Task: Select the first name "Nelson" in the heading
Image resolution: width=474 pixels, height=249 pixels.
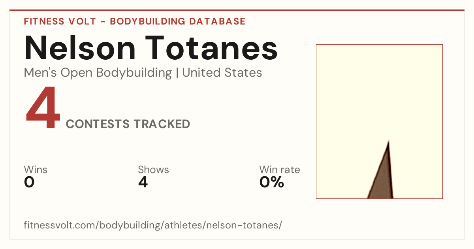Action: point(80,48)
